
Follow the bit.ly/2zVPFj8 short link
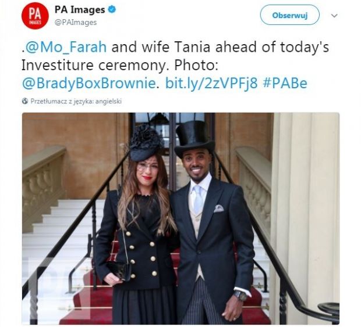[x=211, y=83]
